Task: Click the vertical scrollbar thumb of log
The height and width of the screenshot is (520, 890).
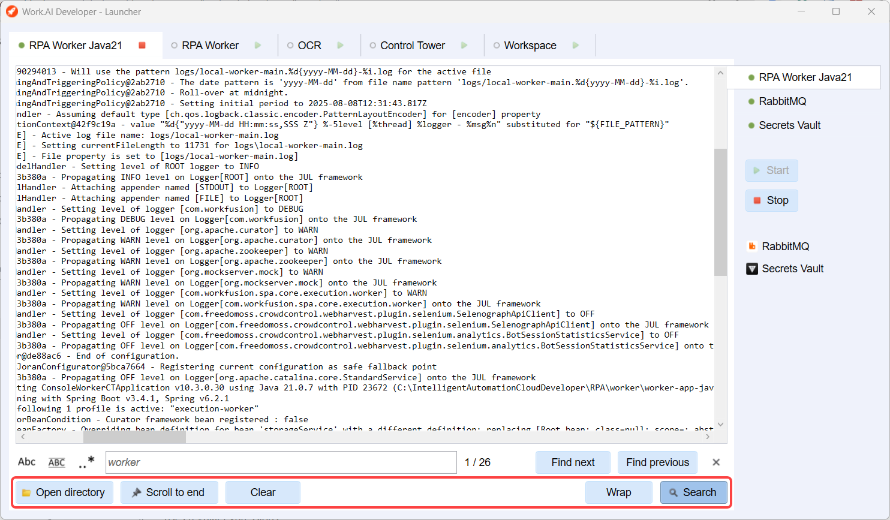Action: click(720, 212)
